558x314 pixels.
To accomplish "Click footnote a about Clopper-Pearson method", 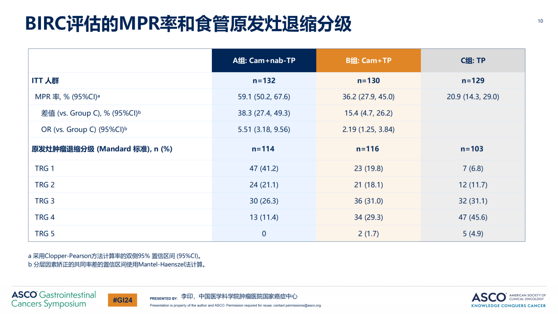I will point(115,256).
